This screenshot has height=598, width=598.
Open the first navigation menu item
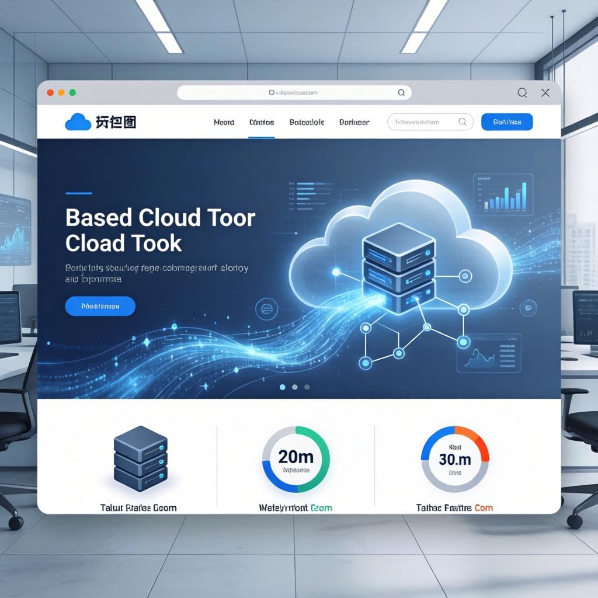coord(224,123)
